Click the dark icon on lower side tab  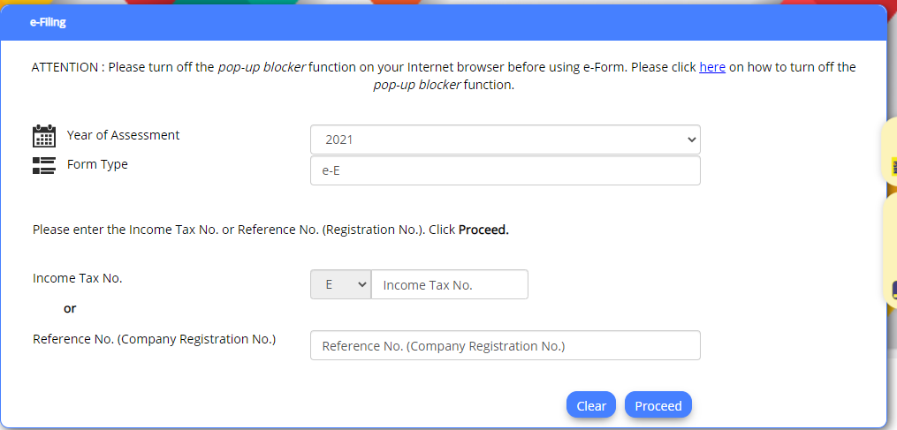point(894,290)
